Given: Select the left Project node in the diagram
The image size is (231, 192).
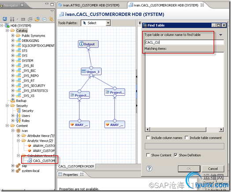Looking at the screenshot, I should pos(79,95).
